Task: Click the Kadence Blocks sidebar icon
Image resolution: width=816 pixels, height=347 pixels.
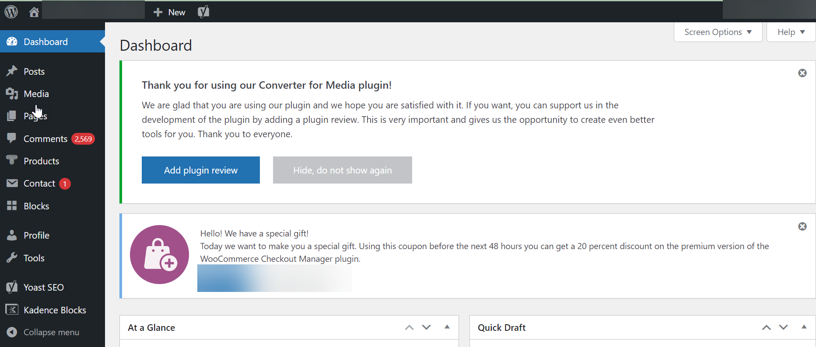Action: pos(12,310)
